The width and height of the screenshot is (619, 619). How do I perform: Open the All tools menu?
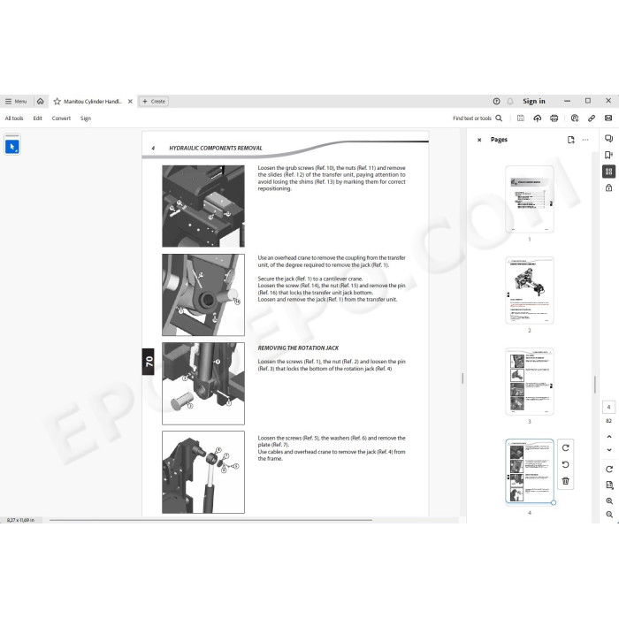tap(14, 118)
